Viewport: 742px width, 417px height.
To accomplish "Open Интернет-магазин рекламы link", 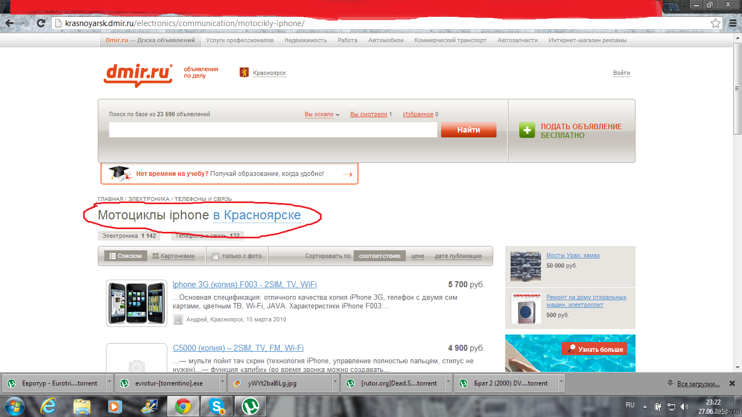I will click(x=587, y=40).
